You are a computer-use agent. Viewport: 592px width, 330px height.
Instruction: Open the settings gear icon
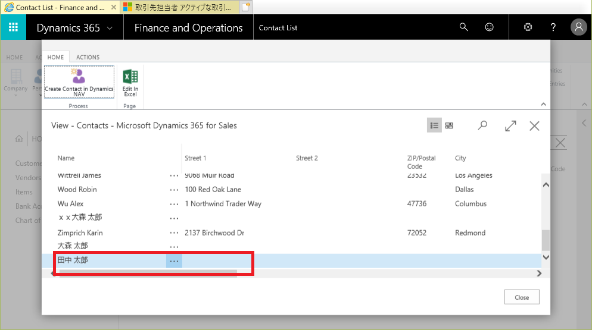(x=528, y=27)
